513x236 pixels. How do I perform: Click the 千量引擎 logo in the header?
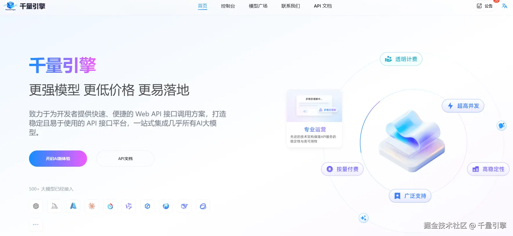pyautogui.click(x=24, y=6)
